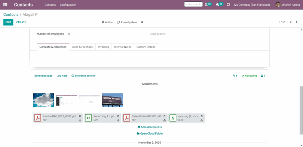Switch to Internal Notes tab

[x=123, y=47]
